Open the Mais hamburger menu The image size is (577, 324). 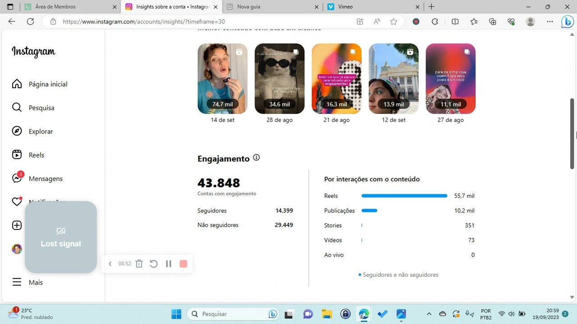point(27,282)
